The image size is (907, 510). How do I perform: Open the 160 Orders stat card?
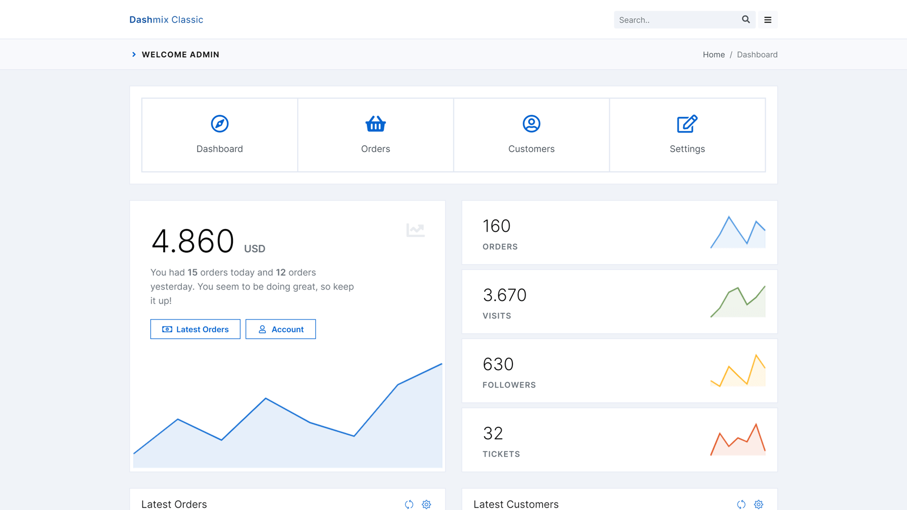619,232
